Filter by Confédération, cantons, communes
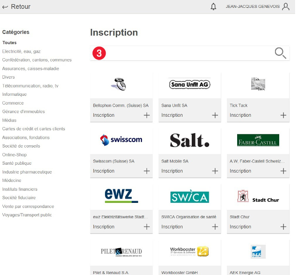 click(x=37, y=60)
